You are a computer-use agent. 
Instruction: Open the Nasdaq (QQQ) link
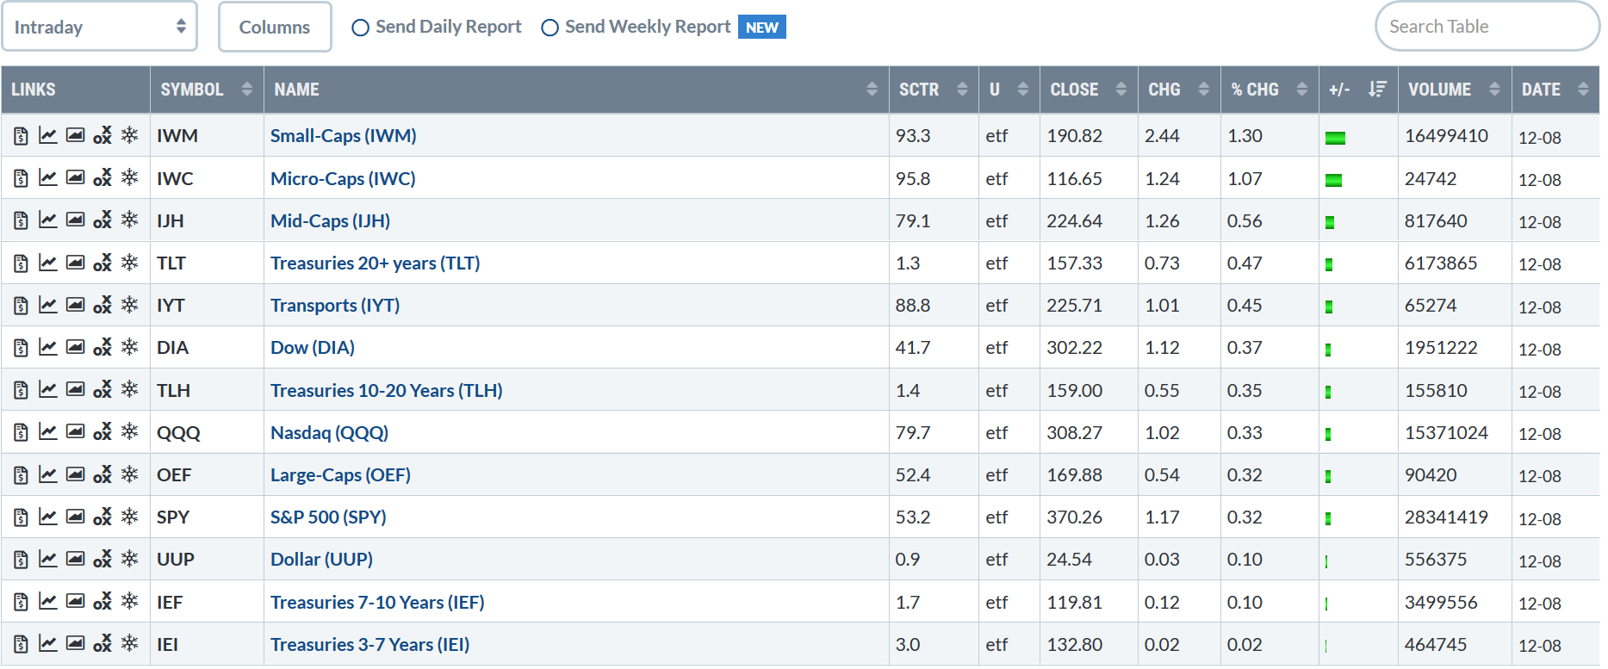tap(330, 433)
